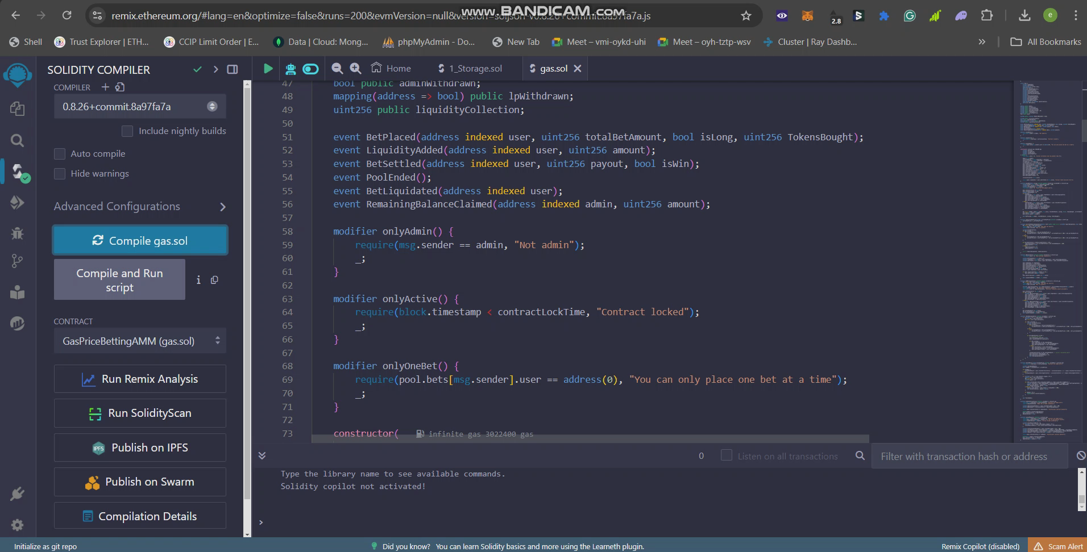The width and height of the screenshot is (1087, 552).
Task: Check Listen on all transactions
Action: click(x=726, y=455)
